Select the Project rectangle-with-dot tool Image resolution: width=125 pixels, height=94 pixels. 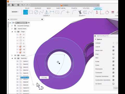tap(57, 12)
